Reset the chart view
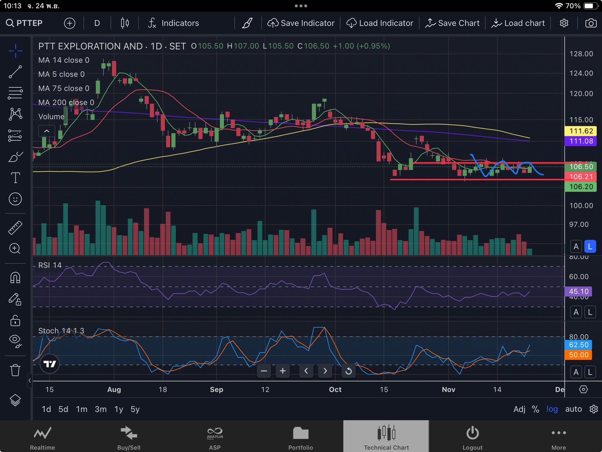This screenshot has height=452, width=602. (x=348, y=371)
